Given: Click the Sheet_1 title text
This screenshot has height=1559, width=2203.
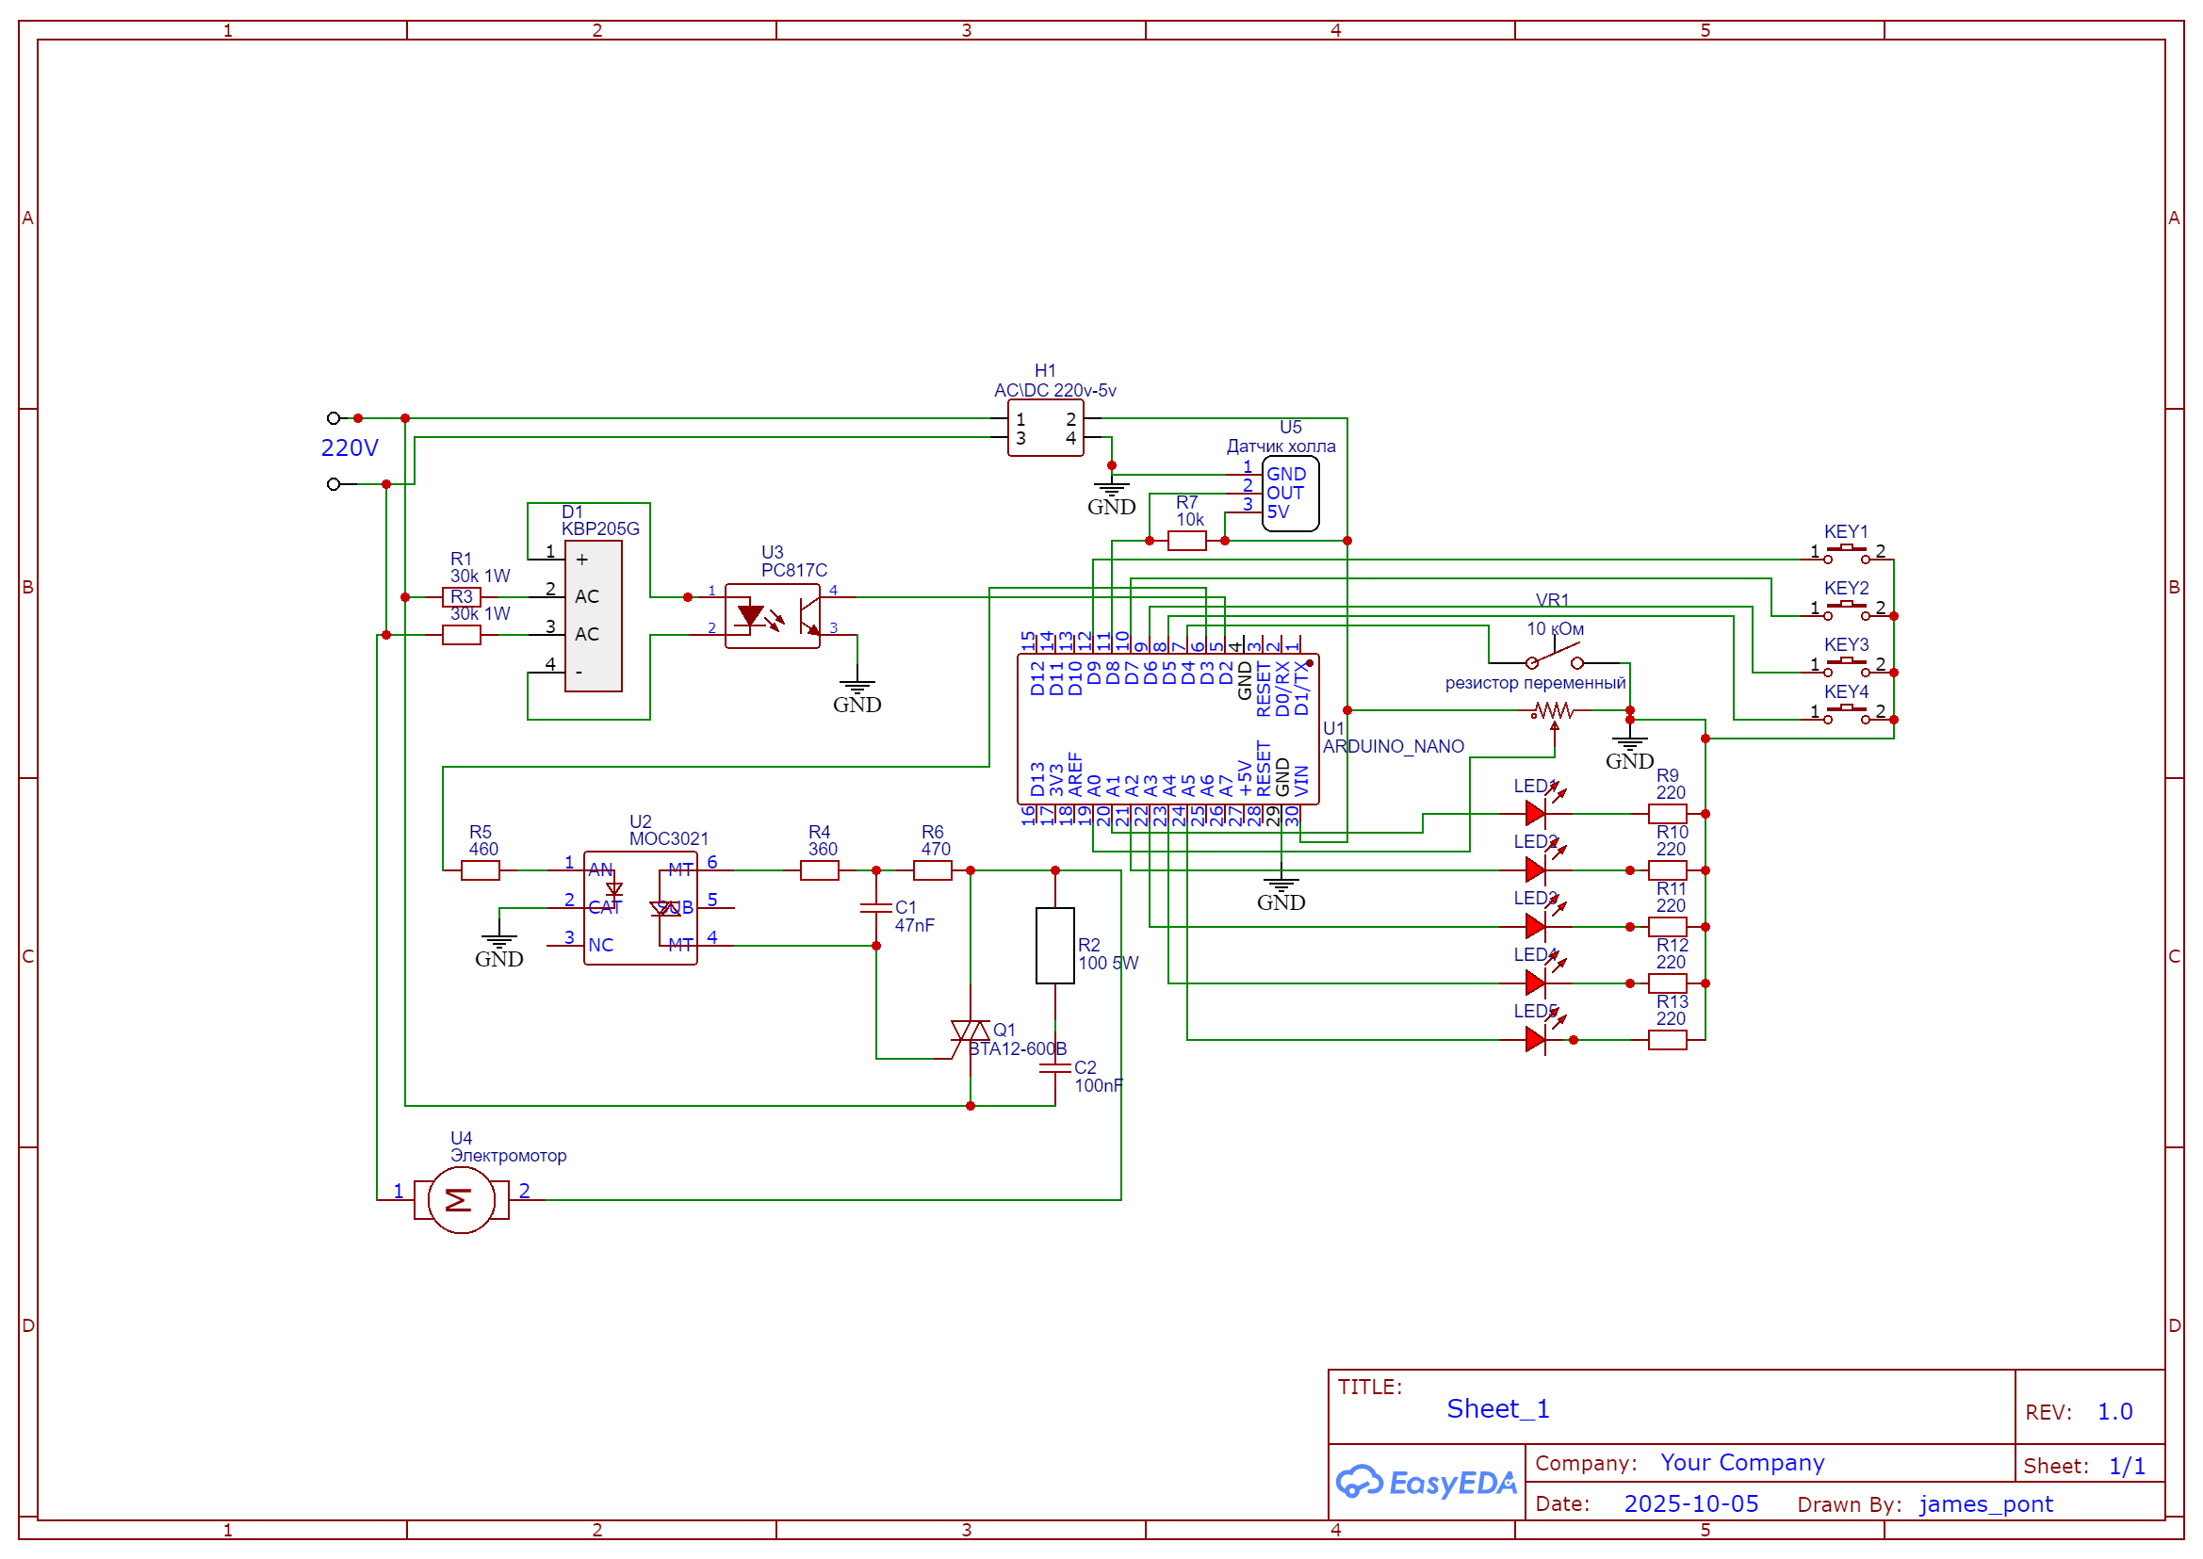Looking at the screenshot, I should [x=1497, y=1408].
